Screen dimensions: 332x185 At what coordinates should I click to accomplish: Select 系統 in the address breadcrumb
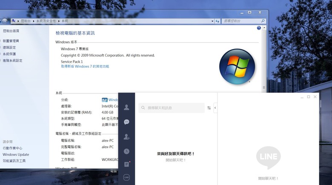[65, 21]
